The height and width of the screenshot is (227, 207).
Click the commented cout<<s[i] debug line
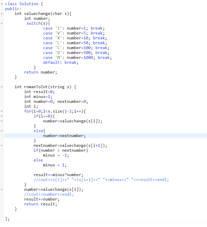click(x=101, y=180)
